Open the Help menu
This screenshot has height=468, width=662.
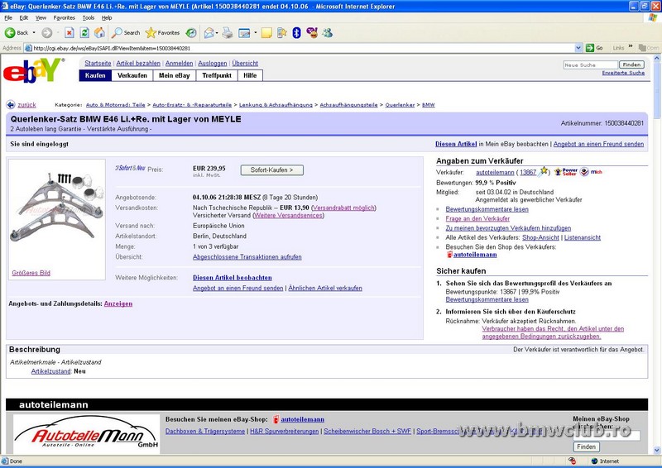[x=107, y=17]
